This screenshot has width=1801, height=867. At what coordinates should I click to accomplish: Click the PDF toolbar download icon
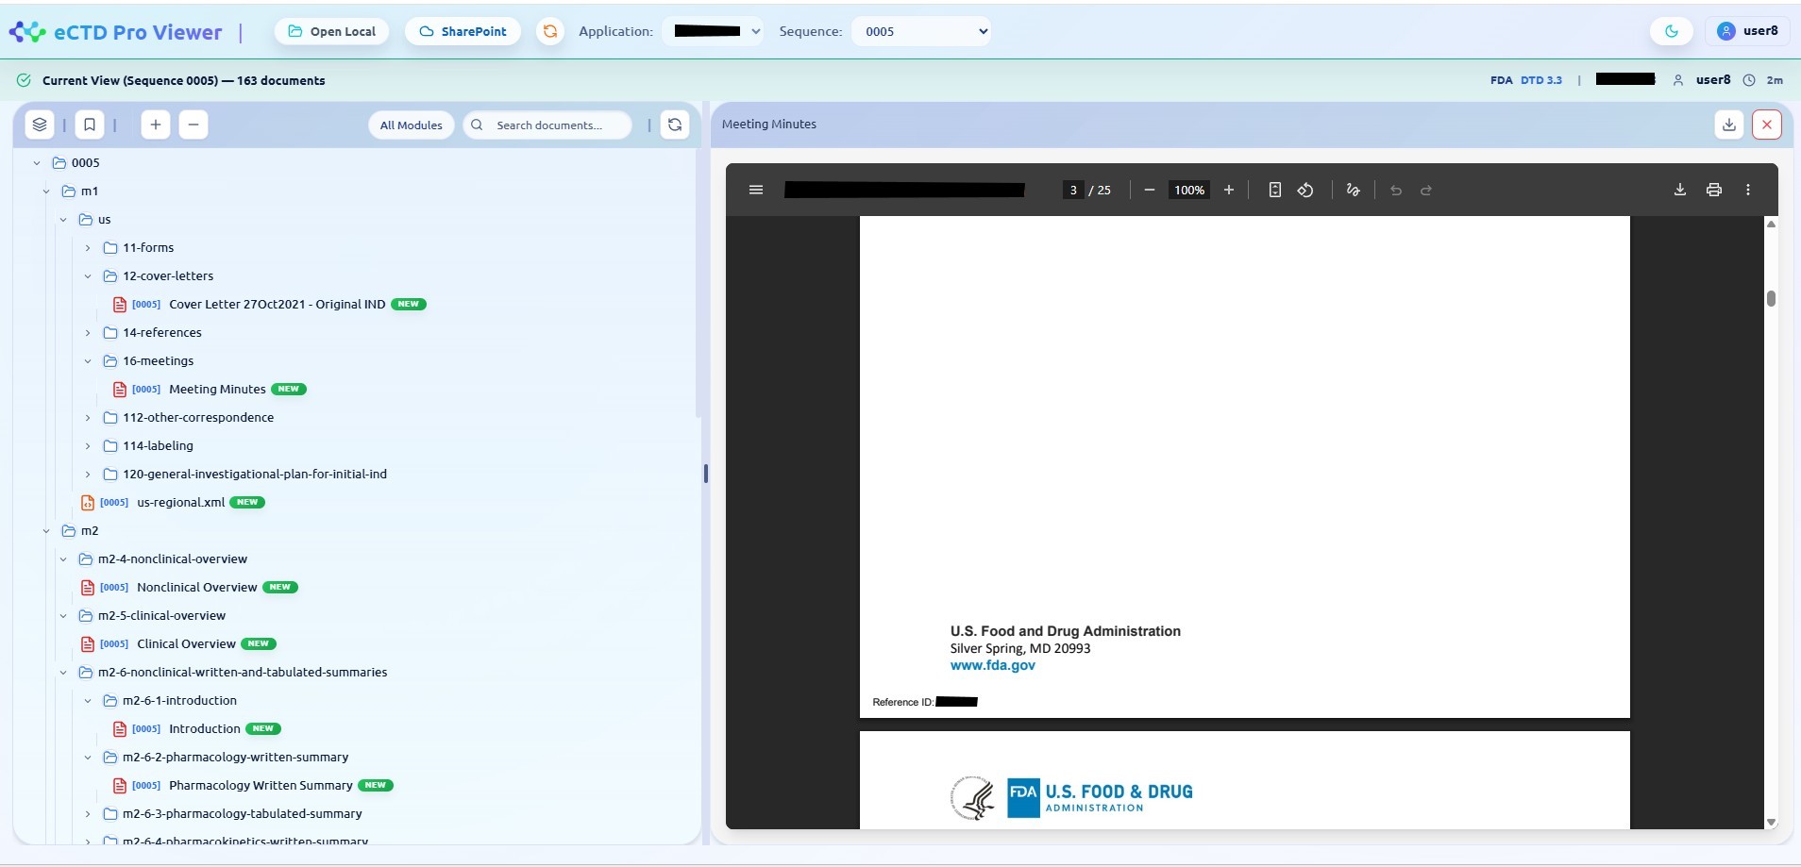coord(1680,190)
